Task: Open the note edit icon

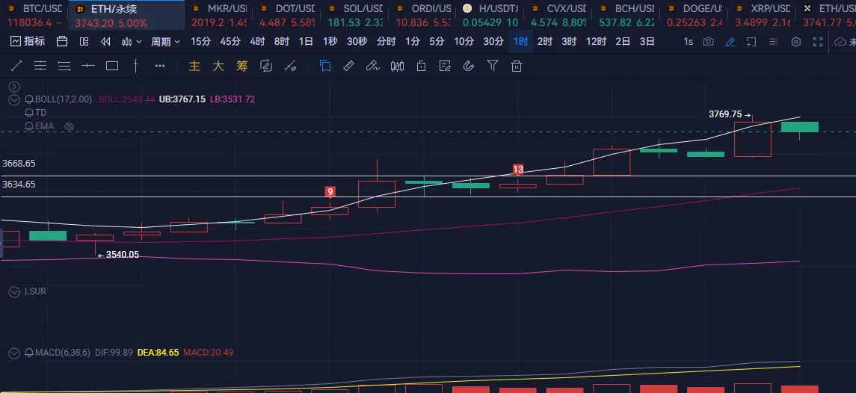Action: (445, 66)
